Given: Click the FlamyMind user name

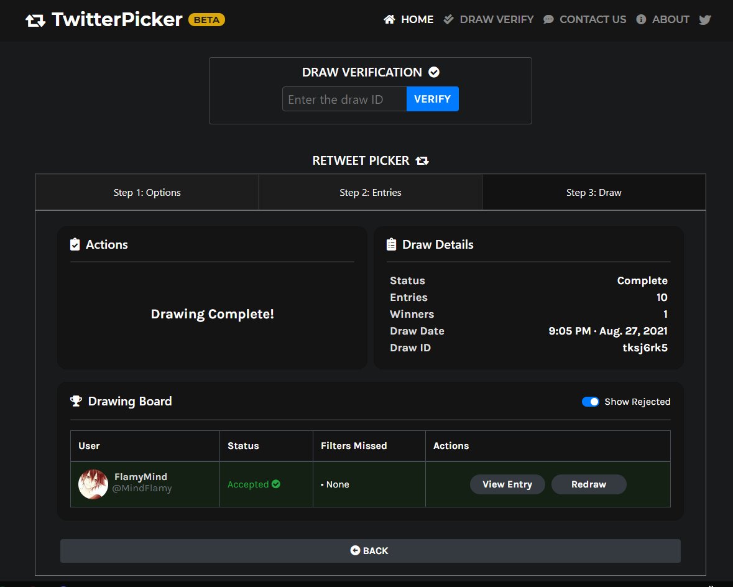Looking at the screenshot, I should tap(141, 476).
